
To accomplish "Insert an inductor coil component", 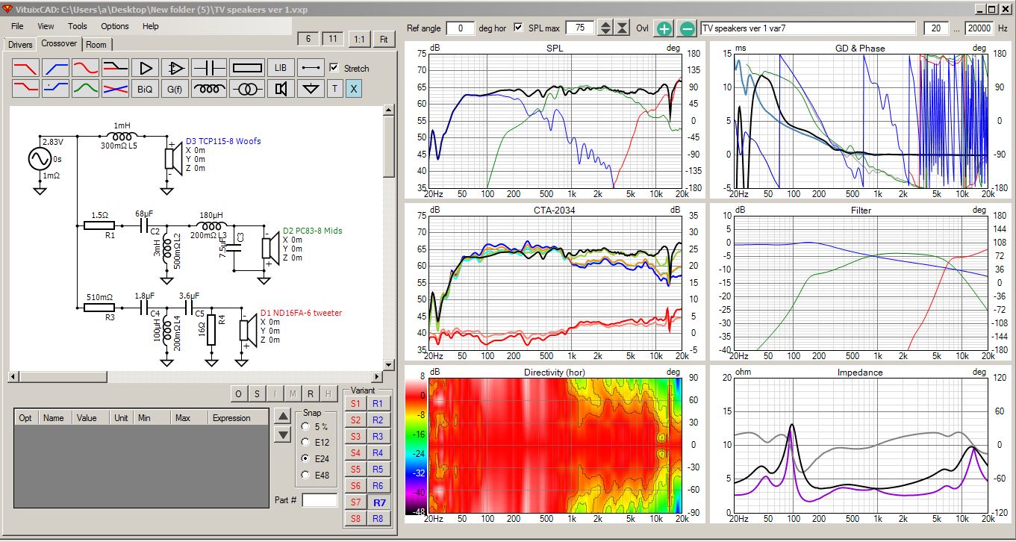I will pyautogui.click(x=209, y=89).
